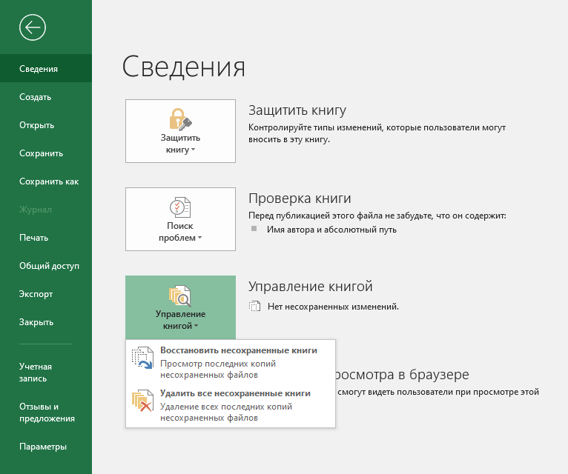Viewport: 568px width, 474px height.
Task: Click the partly hidden heading ending в браузере
Action: (x=401, y=375)
